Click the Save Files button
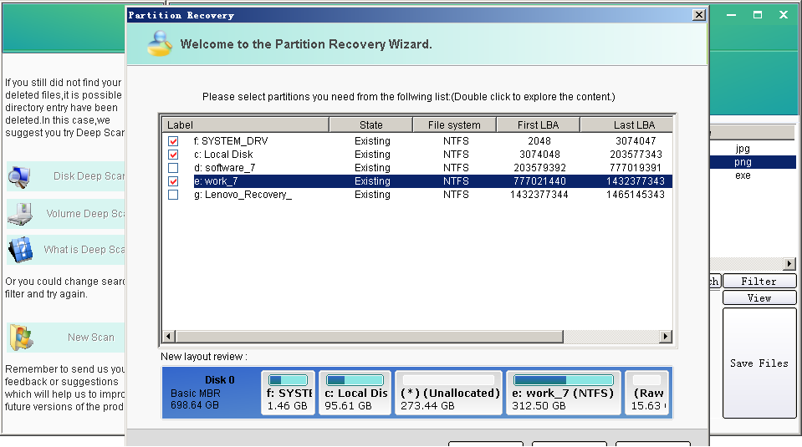802x447 pixels. coord(759,363)
